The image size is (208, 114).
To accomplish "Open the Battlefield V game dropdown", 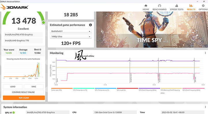I will [x=71, y=31].
